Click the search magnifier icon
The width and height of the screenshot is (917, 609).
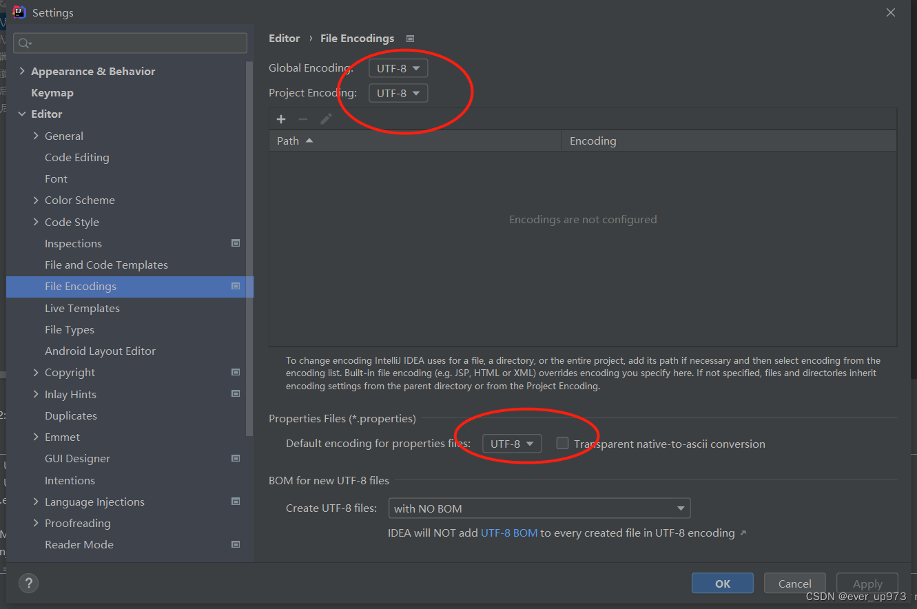[25, 43]
